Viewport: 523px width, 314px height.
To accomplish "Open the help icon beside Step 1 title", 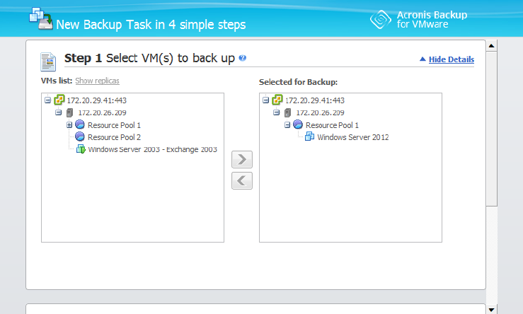I will tap(243, 58).
